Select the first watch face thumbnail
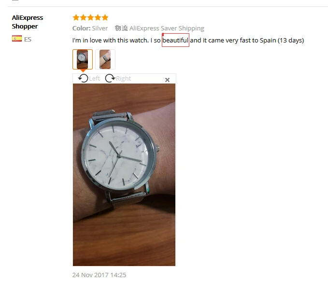 pos(83,59)
